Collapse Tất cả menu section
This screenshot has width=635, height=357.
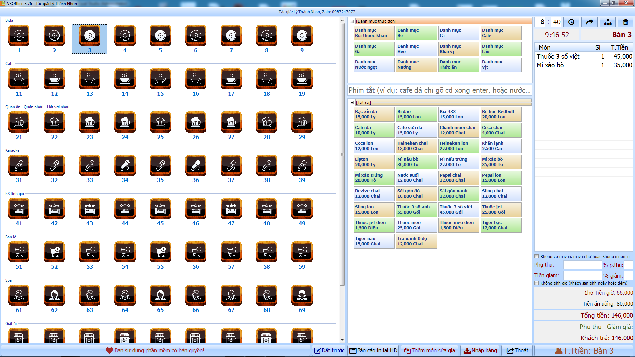tap(352, 102)
